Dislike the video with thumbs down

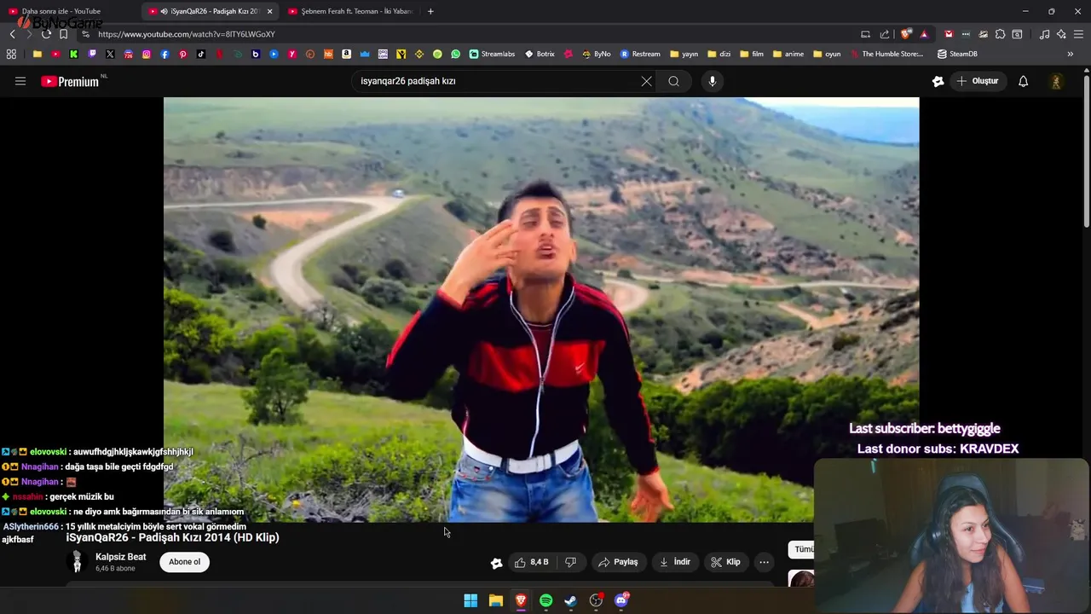(x=570, y=562)
